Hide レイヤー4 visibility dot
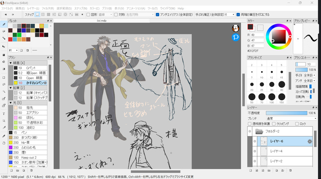 point(255,151)
